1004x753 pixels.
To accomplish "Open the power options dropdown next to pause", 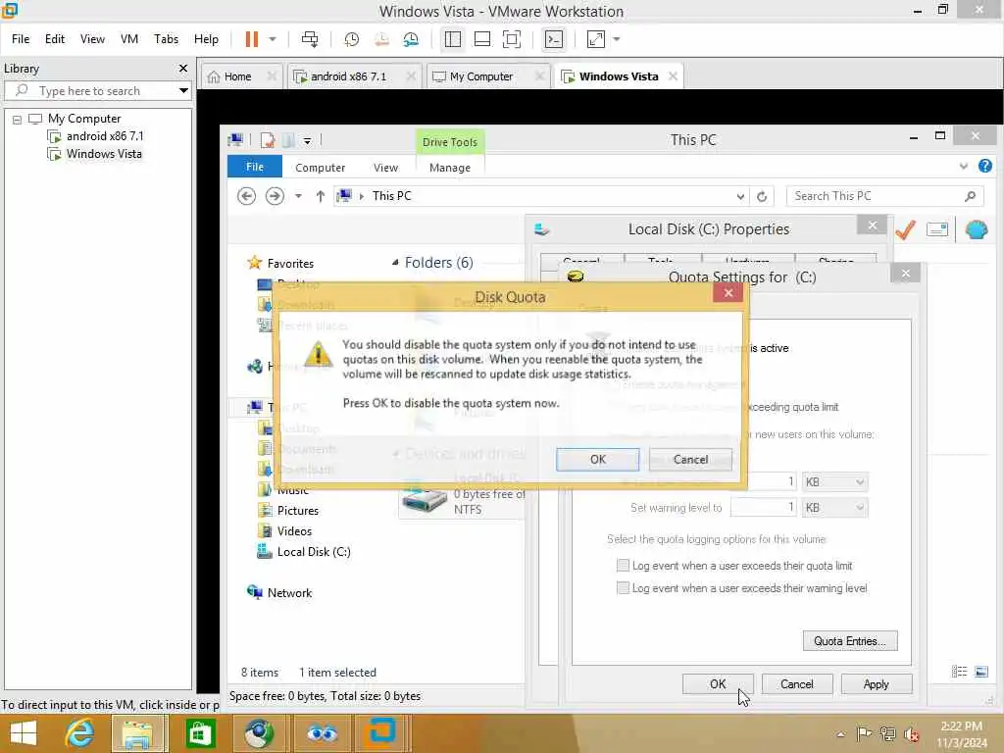I will pyautogui.click(x=273, y=39).
